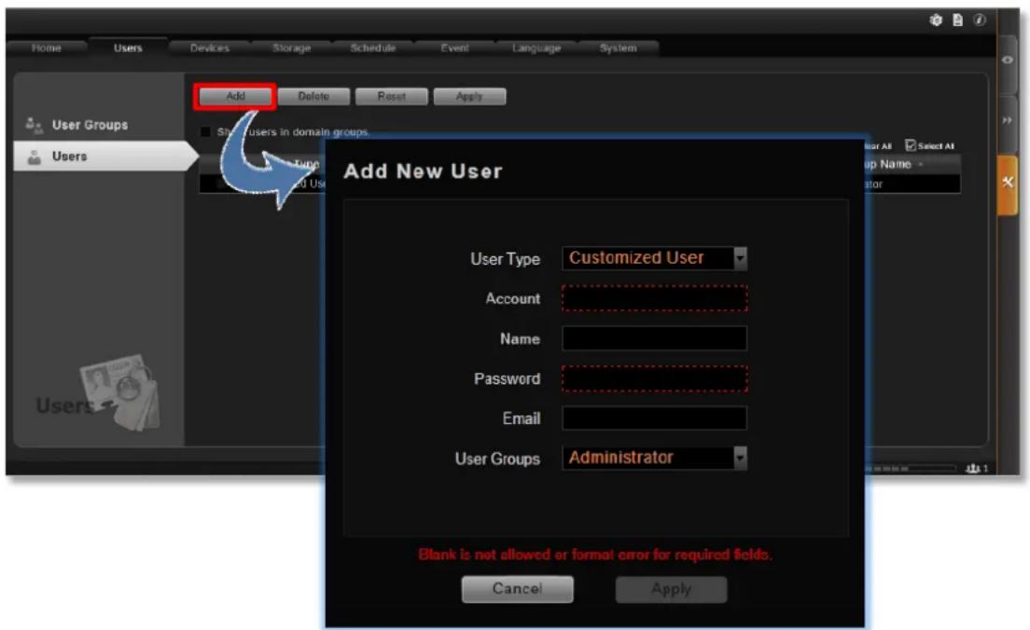Viewport: 1030px width, 630px height.
Task: Click the red blank-not-allowed error message
Action: coord(595,555)
